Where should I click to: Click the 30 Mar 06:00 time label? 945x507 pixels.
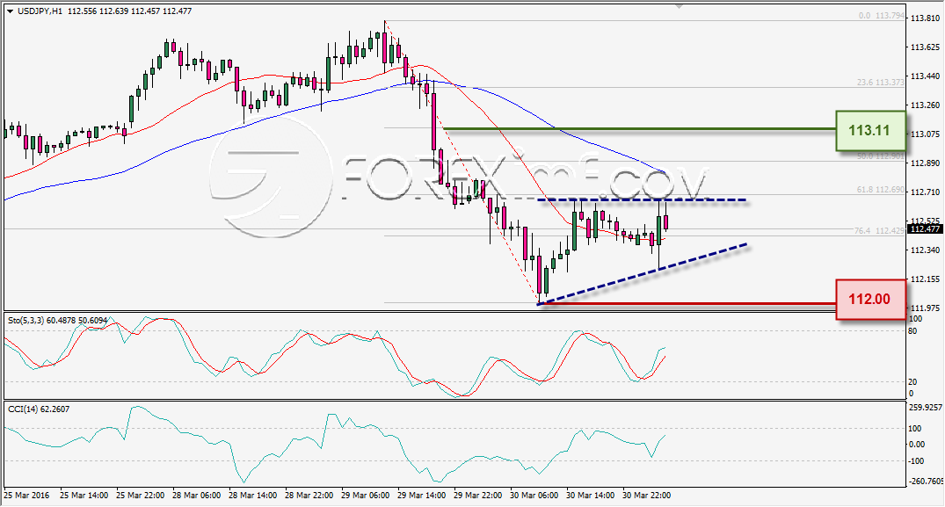pos(534,495)
